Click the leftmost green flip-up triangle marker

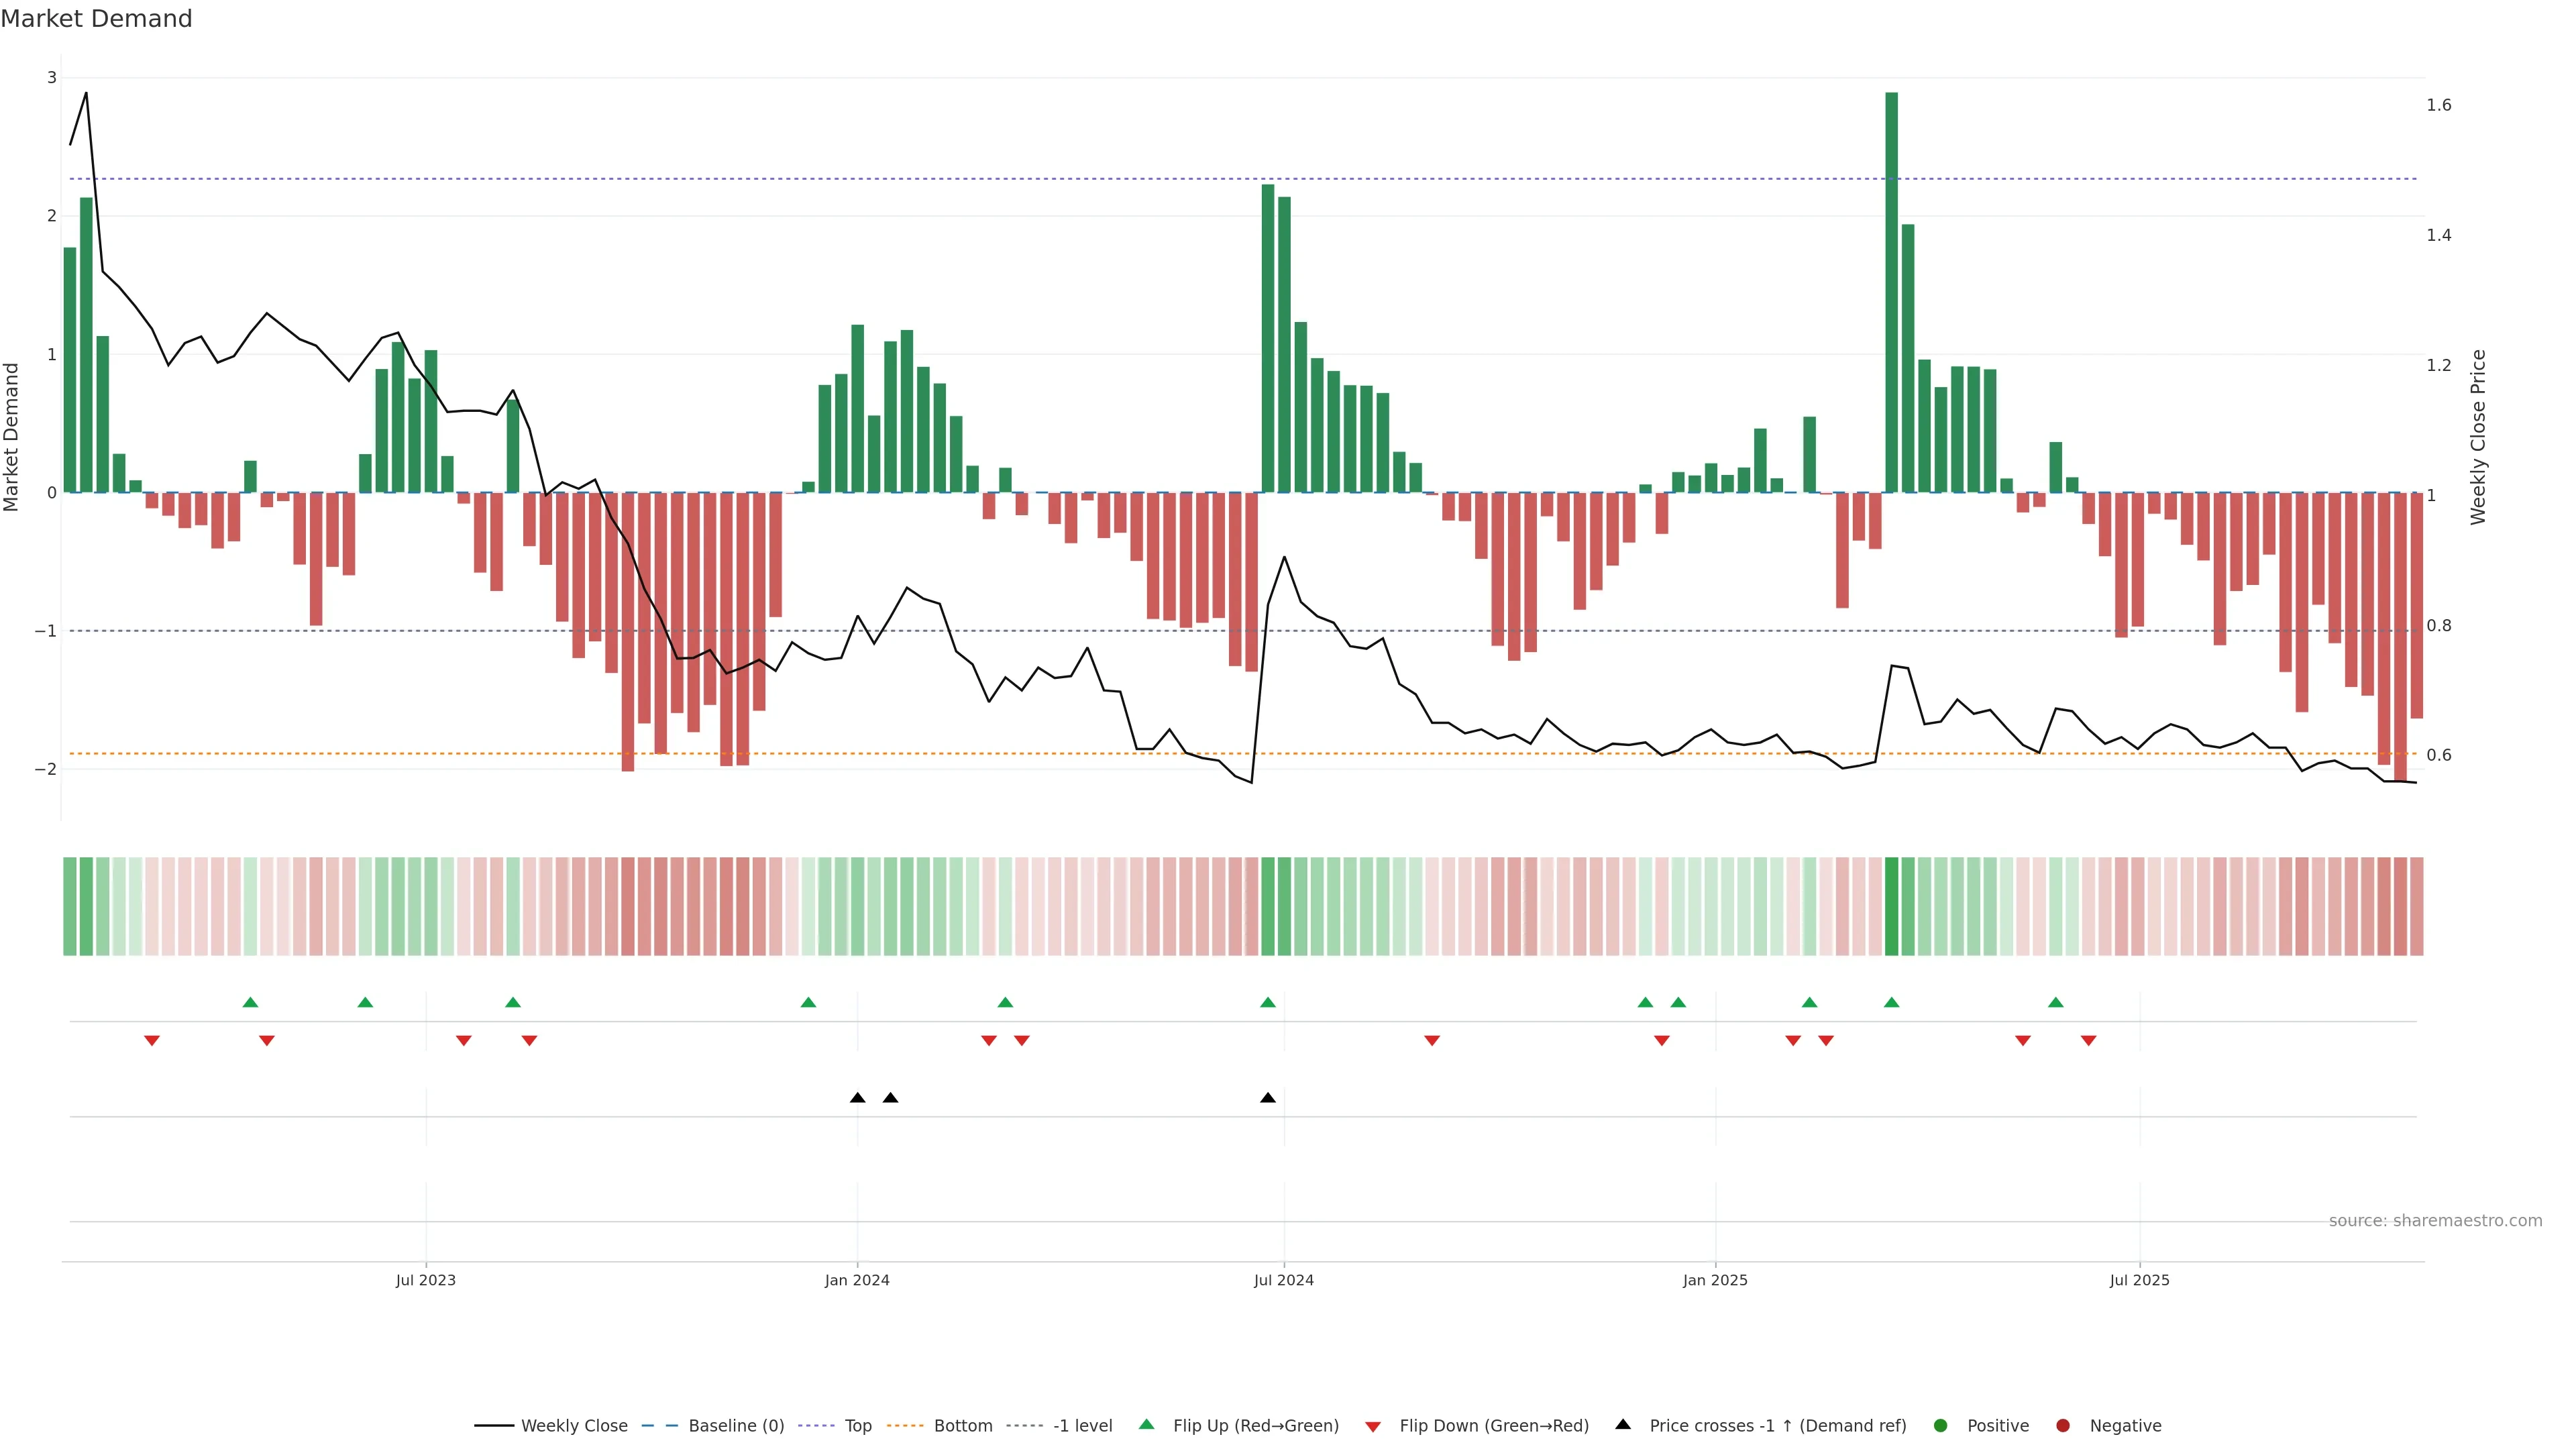[x=250, y=1002]
